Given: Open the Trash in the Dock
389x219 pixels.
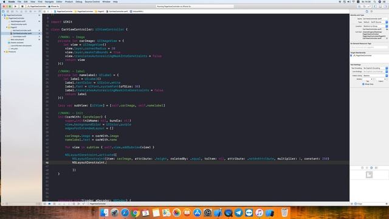Looking at the screenshot, I should coord(284,212).
